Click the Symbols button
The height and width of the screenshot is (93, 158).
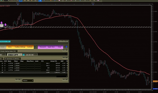30,47
